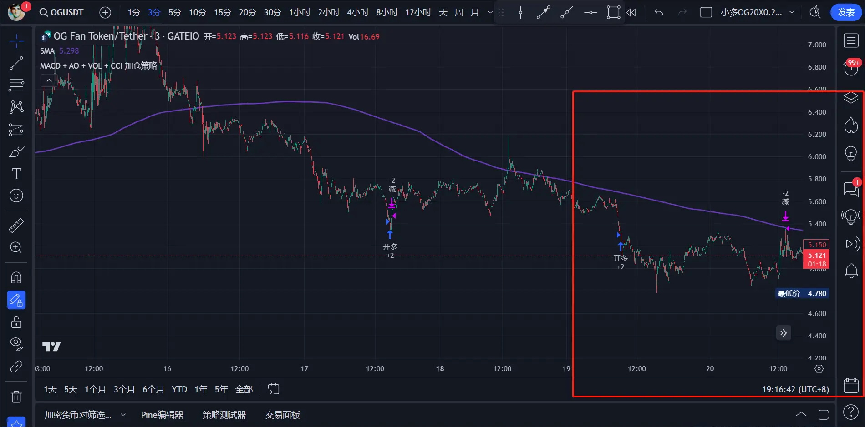Open the quick search lightning icon
The image size is (865, 427).
815,13
